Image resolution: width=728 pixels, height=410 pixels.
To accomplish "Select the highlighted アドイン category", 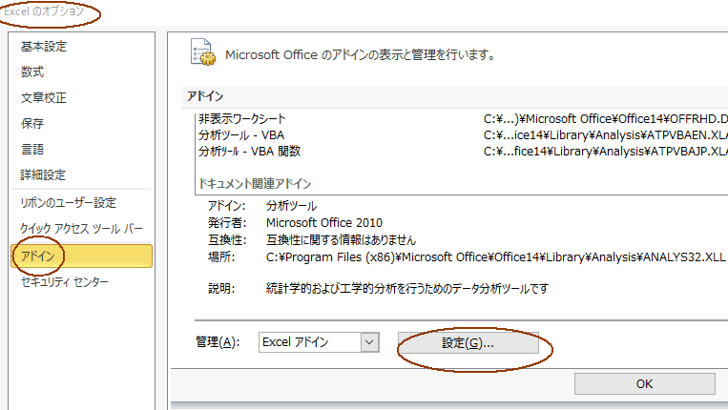I will tap(82, 256).
